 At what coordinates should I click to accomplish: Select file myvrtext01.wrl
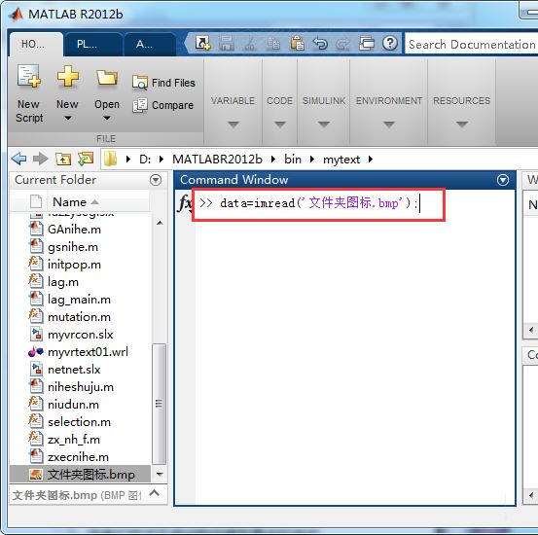pos(88,352)
